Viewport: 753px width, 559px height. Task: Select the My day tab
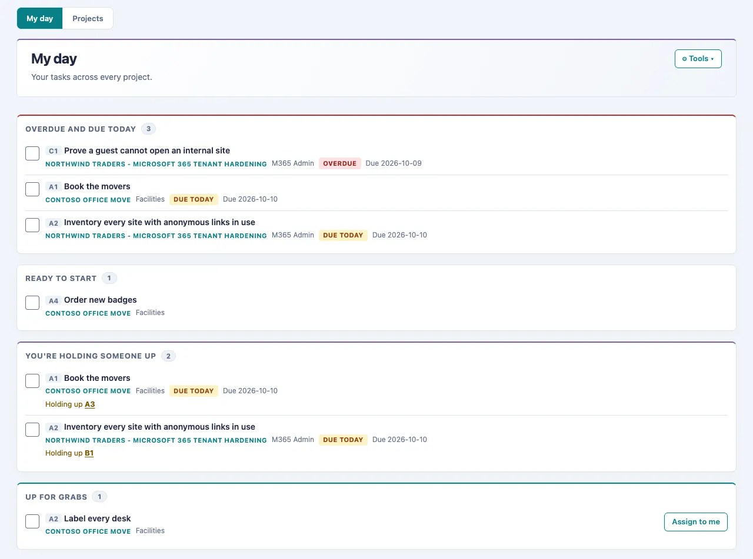(x=40, y=18)
